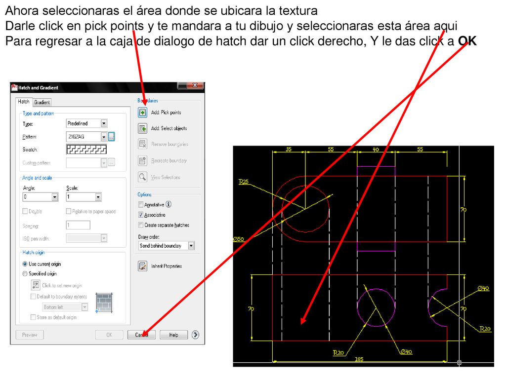Click the R25 dimension label in drawing
The image size is (506, 379).
click(244, 182)
